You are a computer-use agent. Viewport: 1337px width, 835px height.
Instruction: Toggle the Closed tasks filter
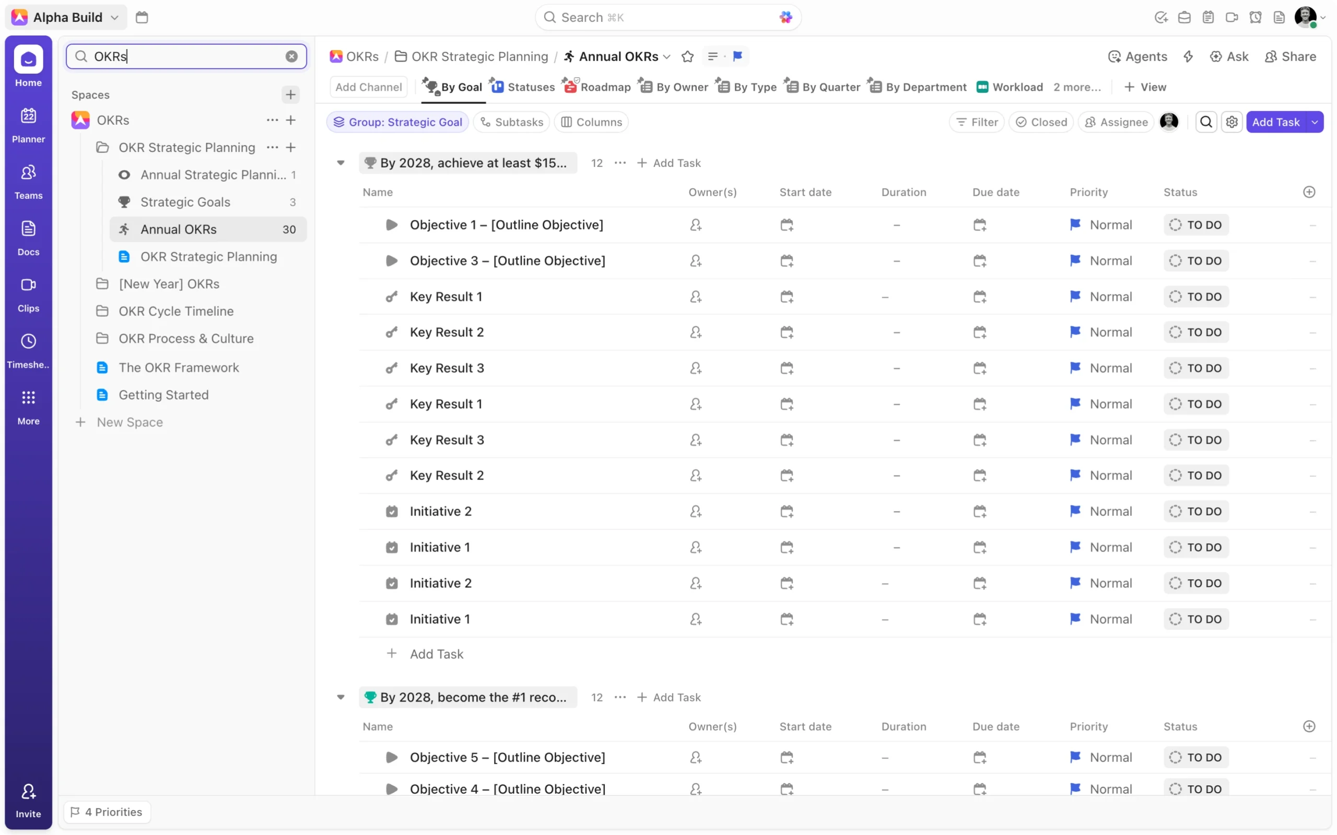coord(1041,122)
